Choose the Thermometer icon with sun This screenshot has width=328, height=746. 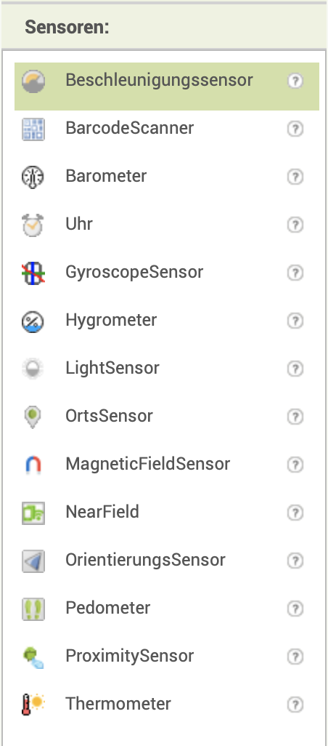pyautogui.click(x=33, y=705)
